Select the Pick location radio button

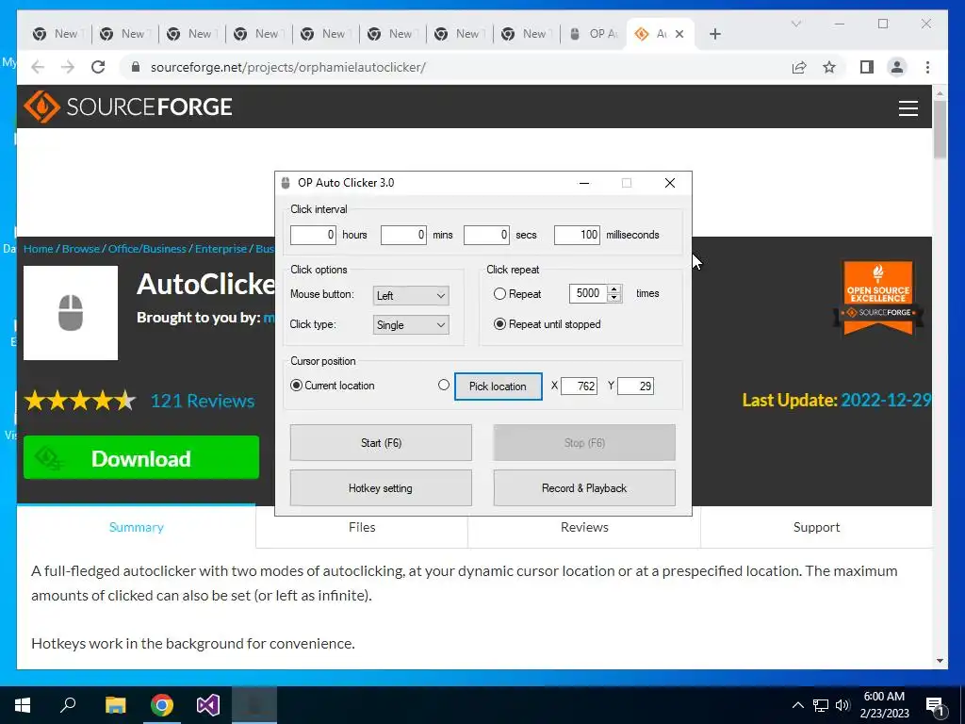pyautogui.click(x=443, y=385)
